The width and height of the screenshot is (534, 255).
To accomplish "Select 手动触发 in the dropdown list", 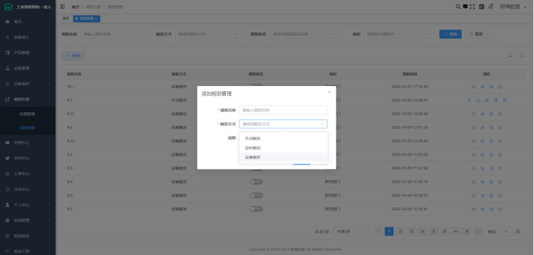I will click(283, 138).
